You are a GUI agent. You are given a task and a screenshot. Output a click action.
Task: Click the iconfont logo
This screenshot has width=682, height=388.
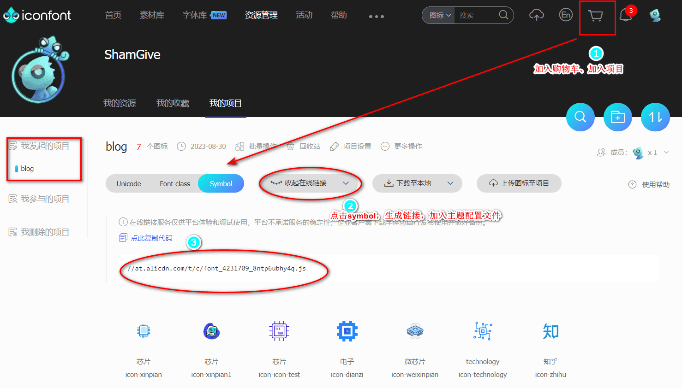coord(37,15)
